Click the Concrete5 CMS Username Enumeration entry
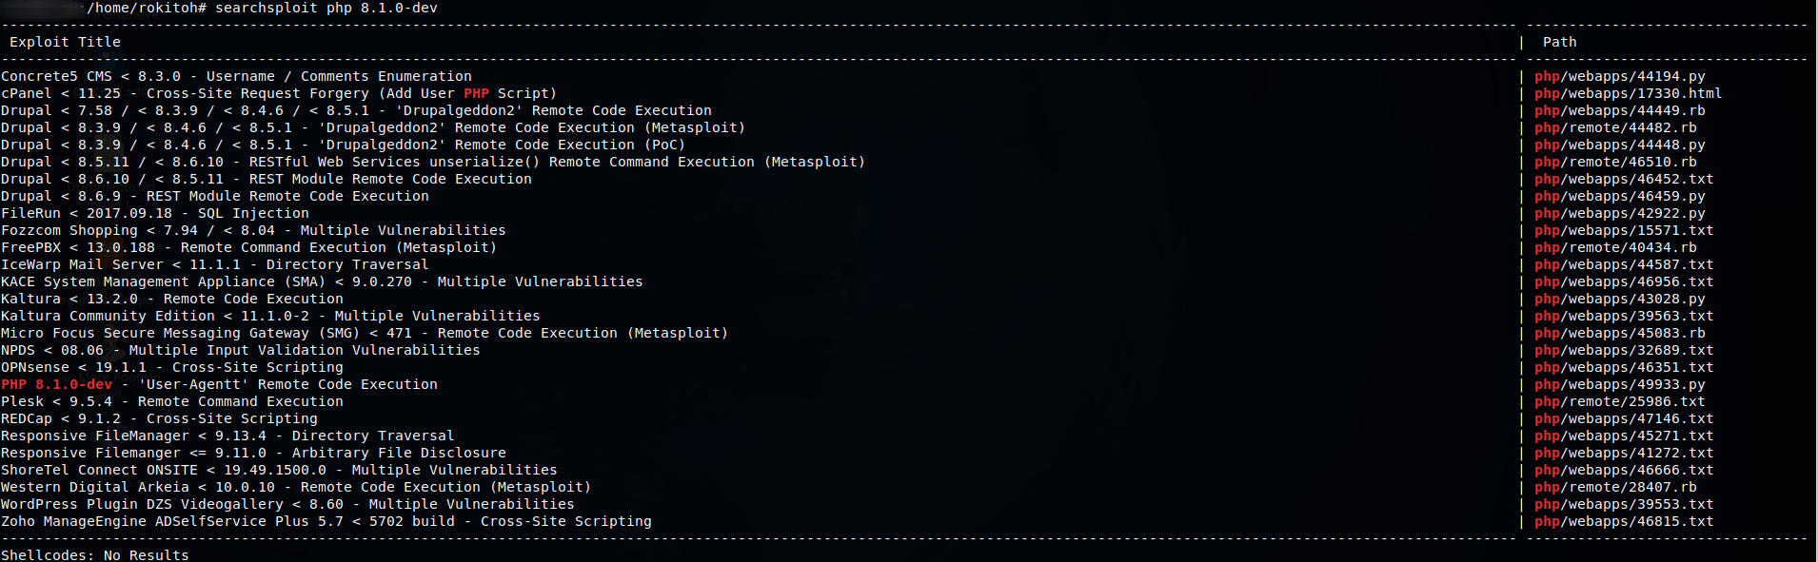 (236, 76)
